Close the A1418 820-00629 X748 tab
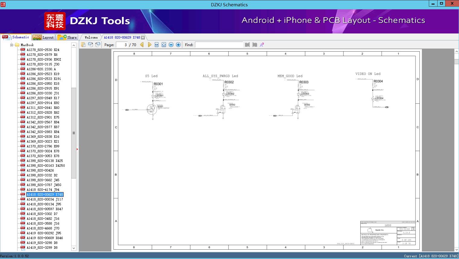 tap(143, 37)
